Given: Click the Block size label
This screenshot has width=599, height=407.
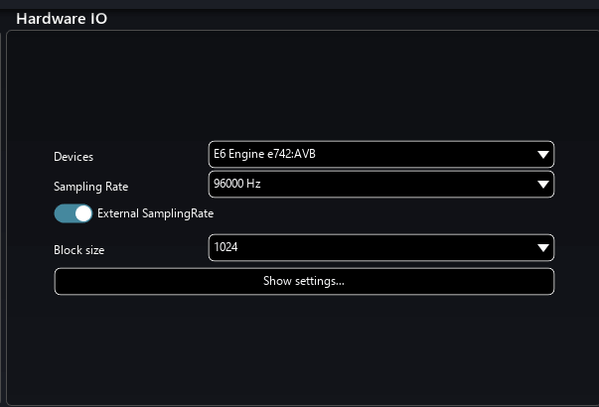Looking at the screenshot, I should [x=78, y=250].
